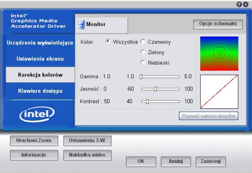Click the Kontrast slider handle
The height and width of the screenshot is (173, 252).
(147, 102)
